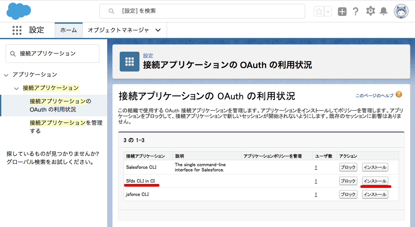Viewport: 415px width, 227px height.
Task: Open the setup gear icon
Action: point(370,11)
